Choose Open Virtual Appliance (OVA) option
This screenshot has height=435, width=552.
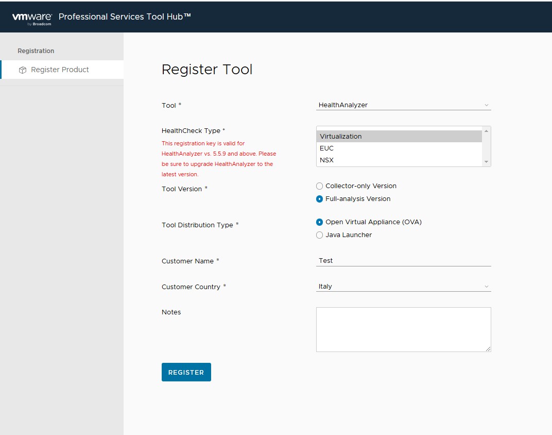point(319,222)
